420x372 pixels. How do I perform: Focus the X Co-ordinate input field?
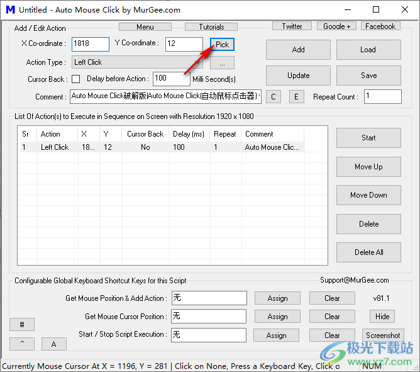pyautogui.click(x=91, y=44)
